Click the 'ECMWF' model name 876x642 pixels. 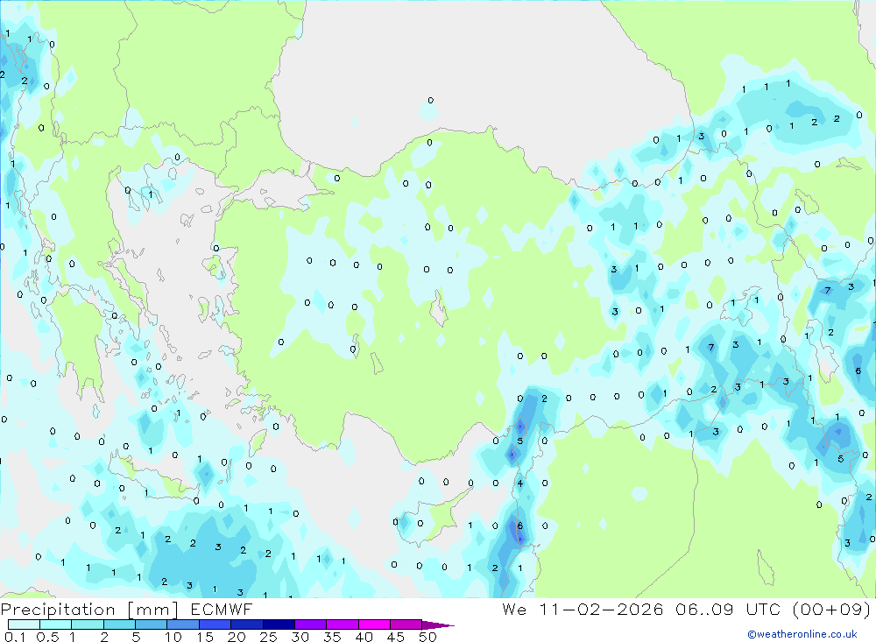click(222, 610)
